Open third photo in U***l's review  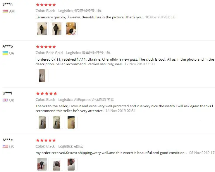point(71,122)
